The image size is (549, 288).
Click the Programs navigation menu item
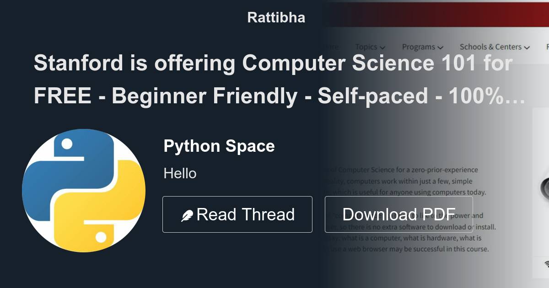point(417,47)
